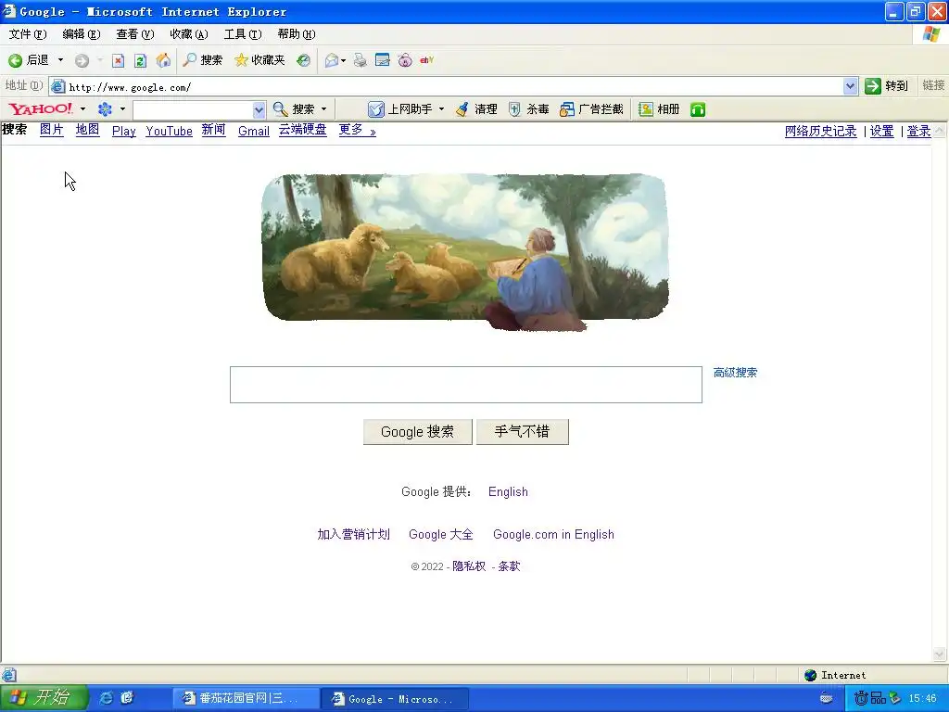Click the 登录 sign-in link
The width and height of the screenshot is (949, 712).
pos(918,131)
